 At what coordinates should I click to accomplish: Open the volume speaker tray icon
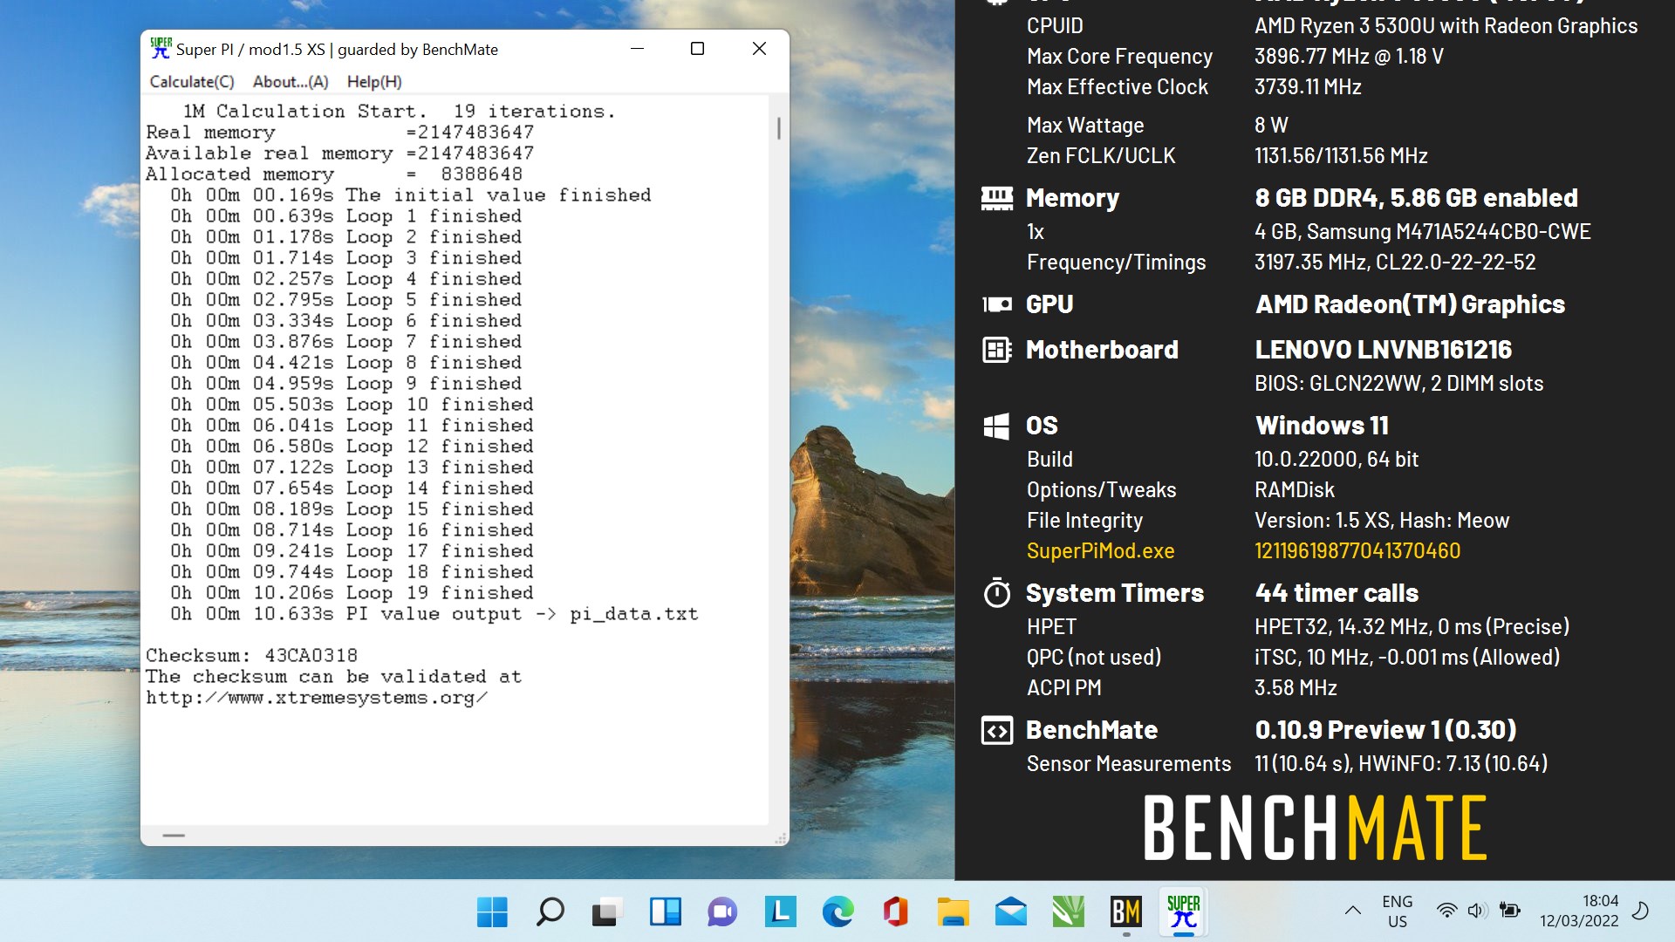(x=1476, y=911)
